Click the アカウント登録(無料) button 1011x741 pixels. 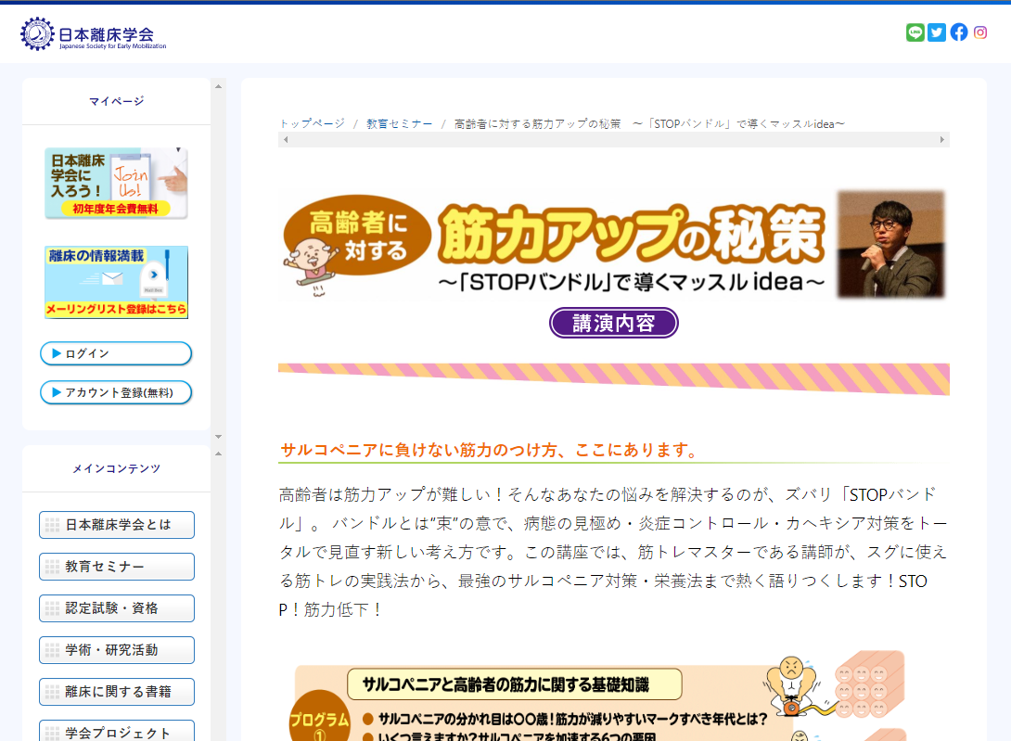(116, 392)
